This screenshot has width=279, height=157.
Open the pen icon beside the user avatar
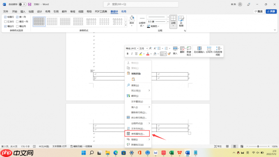tap(249, 4)
